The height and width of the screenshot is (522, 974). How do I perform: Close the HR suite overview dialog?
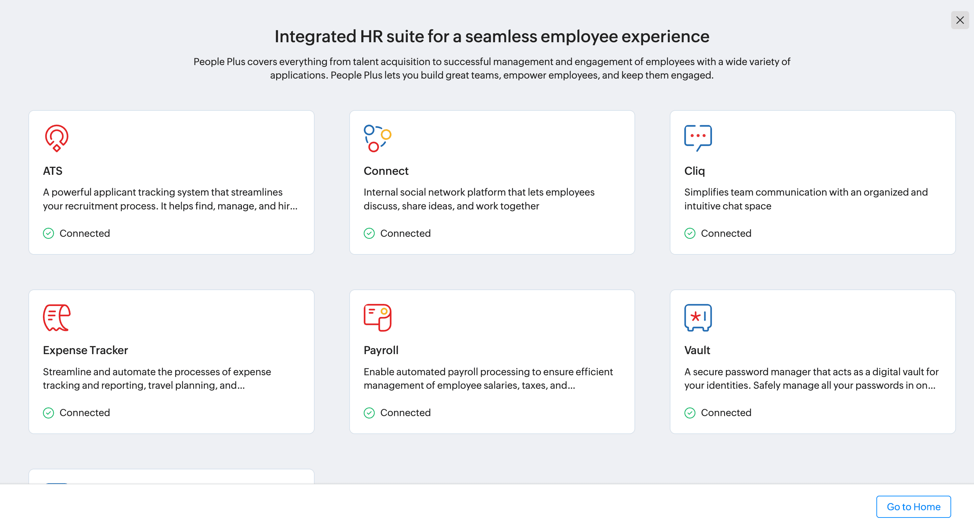coord(960,20)
